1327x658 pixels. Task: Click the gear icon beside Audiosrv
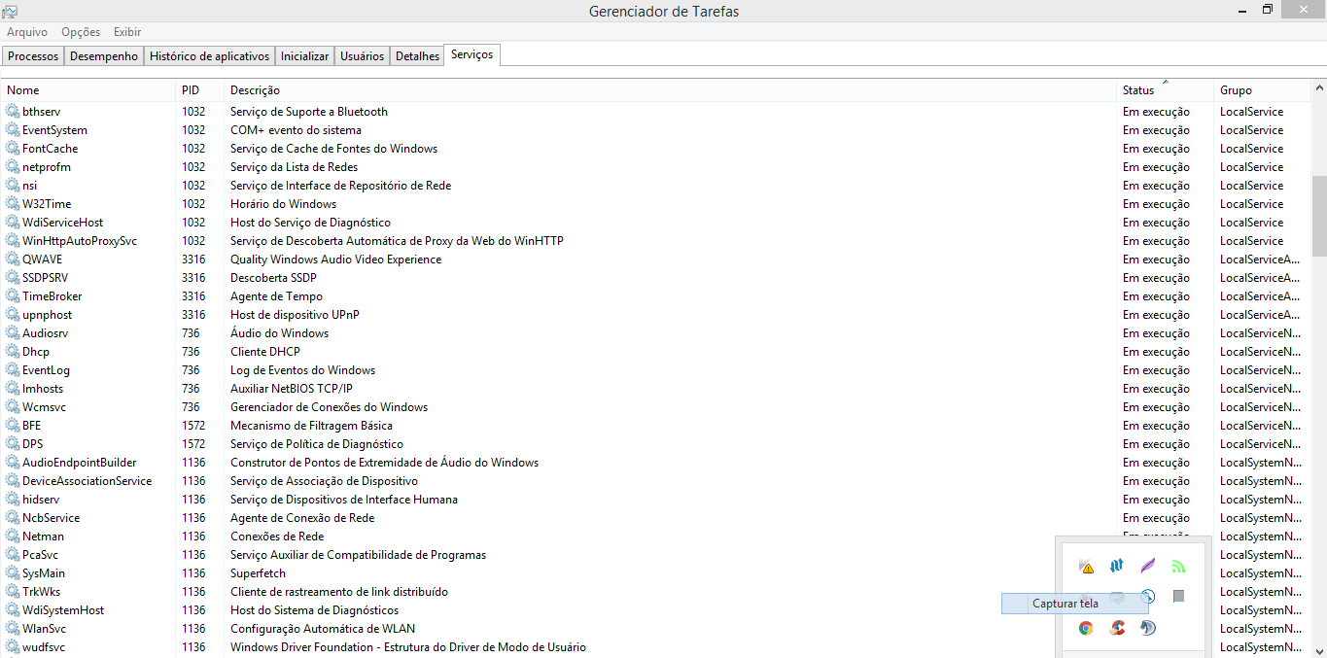pyautogui.click(x=13, y=333)
